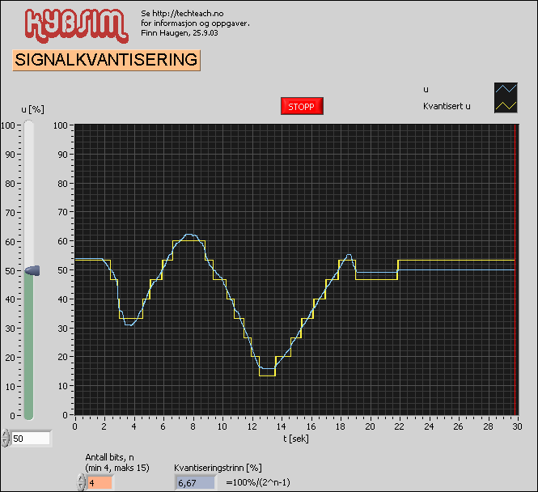Select the slider value field showing 50

click(x=32, y=439)
